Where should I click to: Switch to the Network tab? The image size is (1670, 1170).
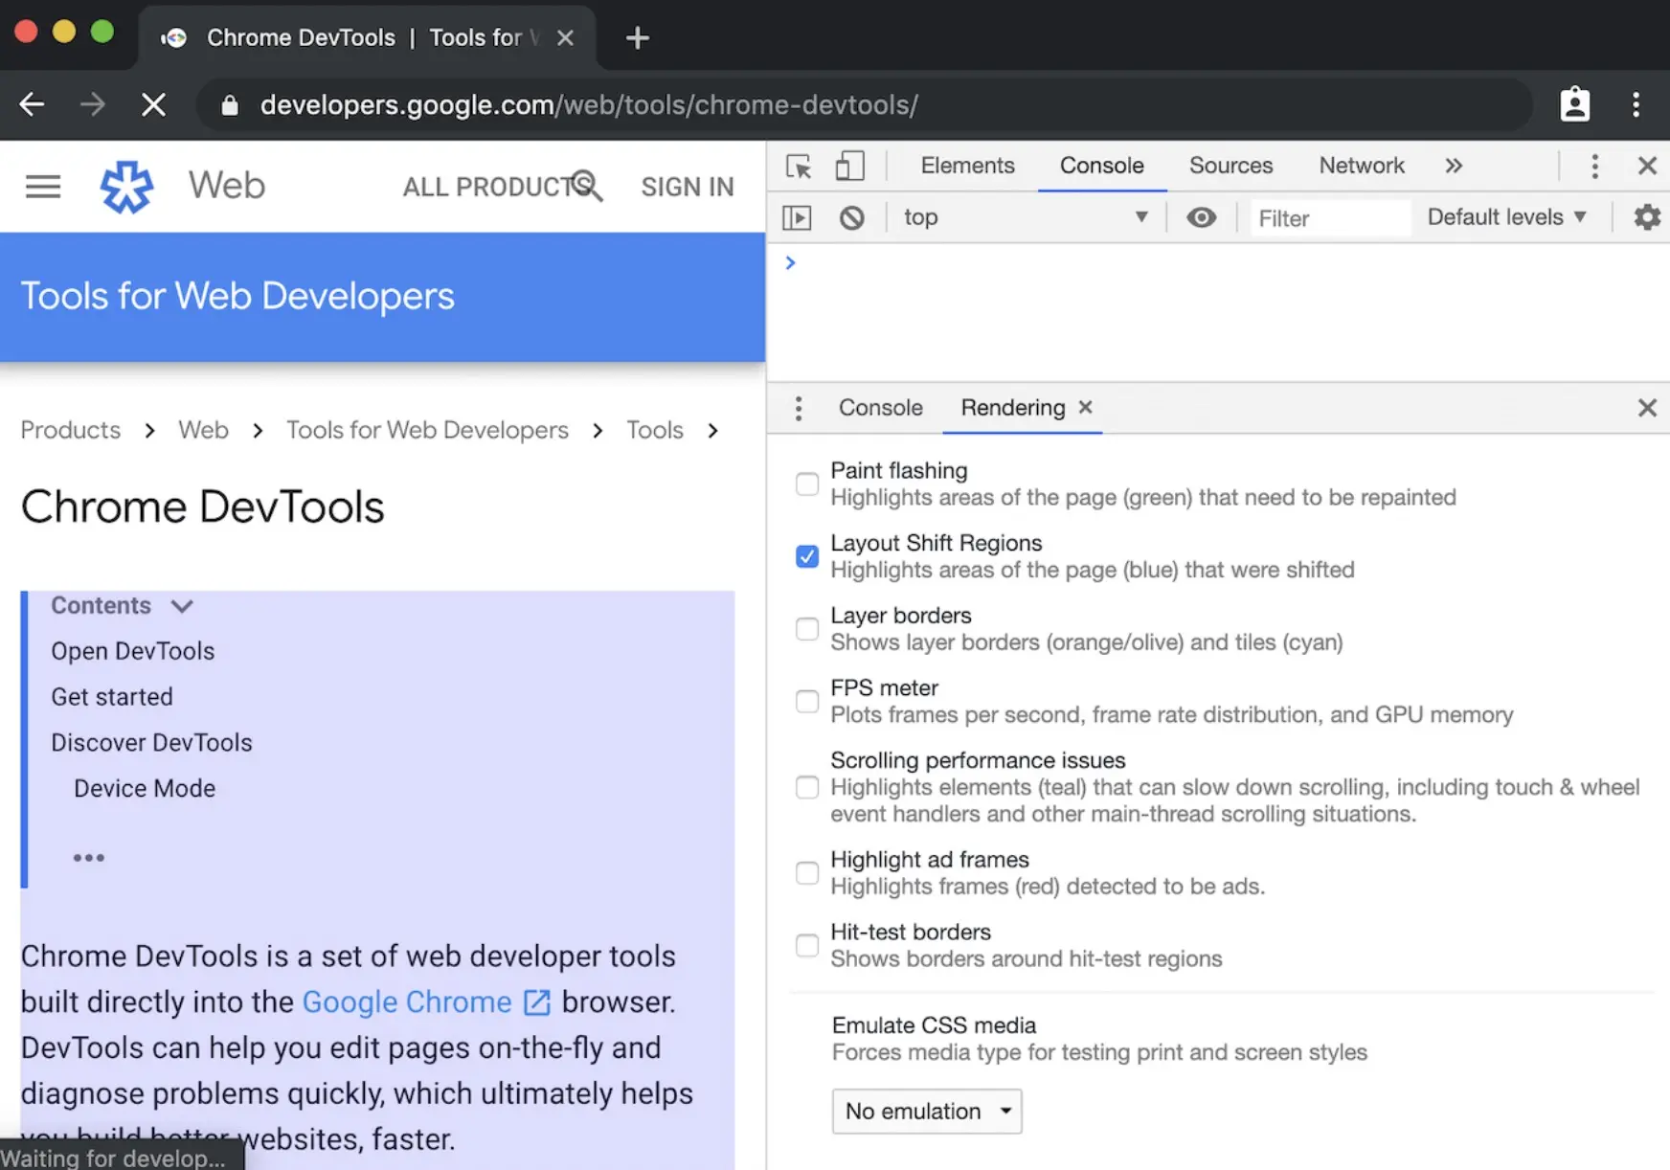click(1361, 166)
